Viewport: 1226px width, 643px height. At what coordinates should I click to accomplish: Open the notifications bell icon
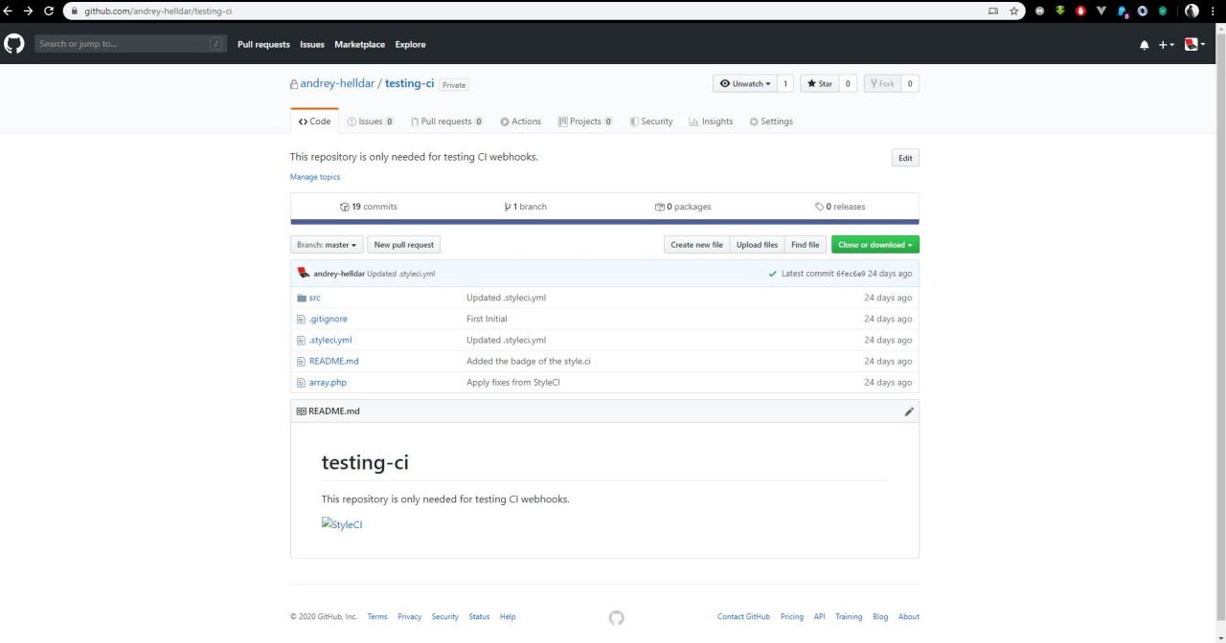coord(1144,45)
